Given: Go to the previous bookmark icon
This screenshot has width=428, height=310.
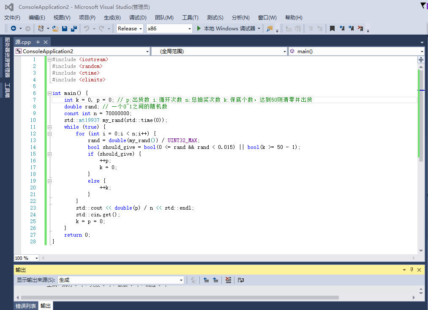Looking at the screenshot, I should [x=342, y=28].
